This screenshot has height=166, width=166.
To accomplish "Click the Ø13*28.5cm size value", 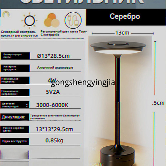I will tap(53, 56).
